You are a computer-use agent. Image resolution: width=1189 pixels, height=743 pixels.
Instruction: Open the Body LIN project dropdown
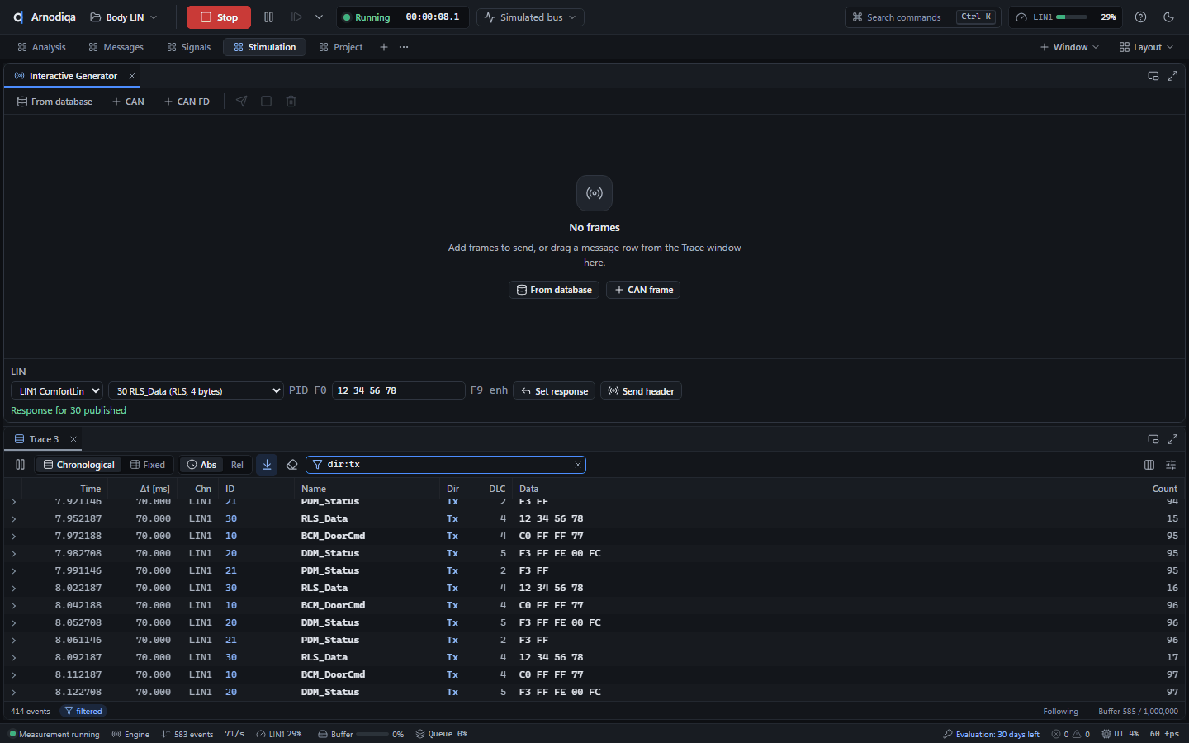123,17
